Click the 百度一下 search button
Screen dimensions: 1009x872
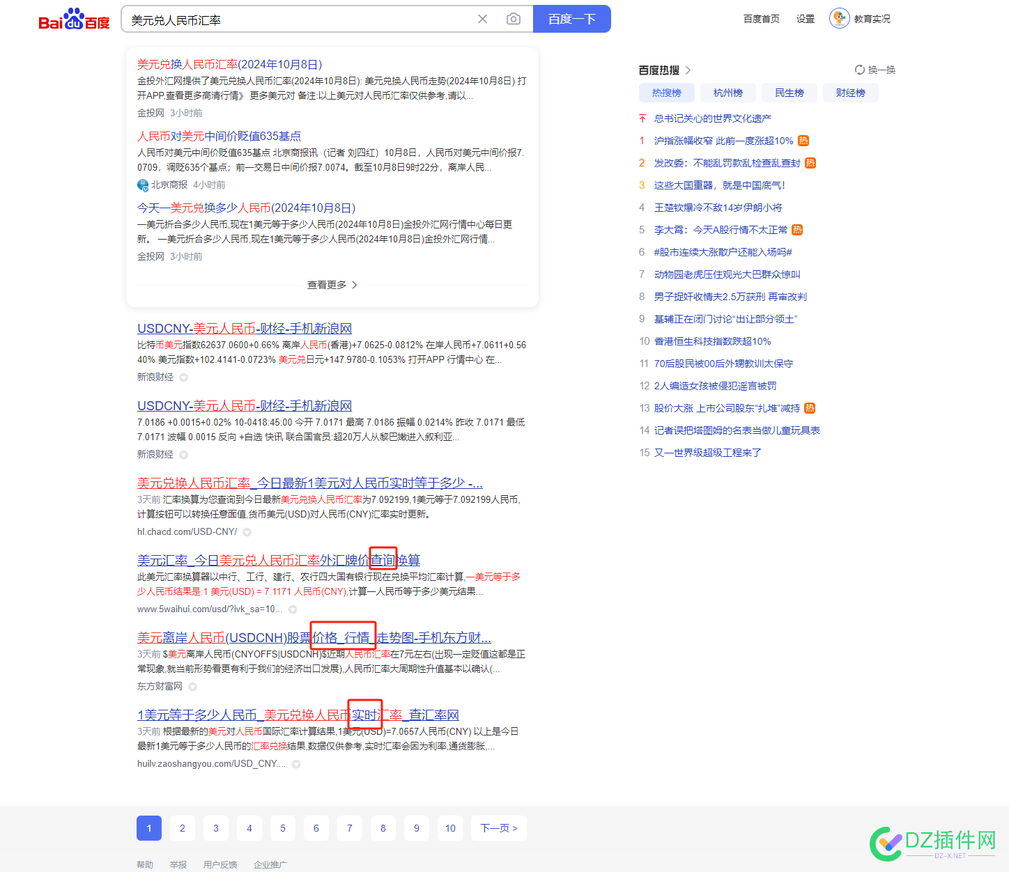point(572,19)
